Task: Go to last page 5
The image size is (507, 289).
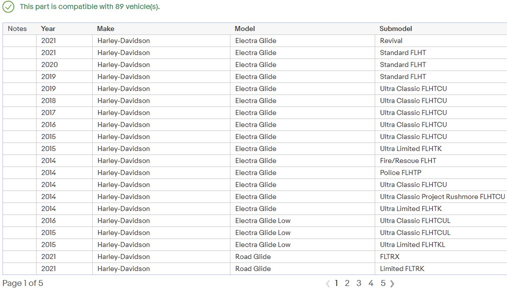Action: click(x=383, y=283)
